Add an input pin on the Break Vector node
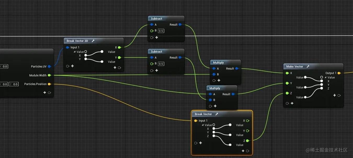The image size is (353, 158). pos(201,143)
